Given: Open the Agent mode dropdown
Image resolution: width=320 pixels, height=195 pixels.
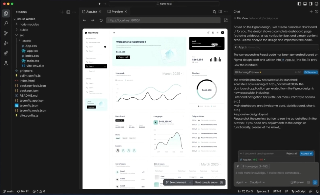Looking at the screenshot, I should (241, 182).
